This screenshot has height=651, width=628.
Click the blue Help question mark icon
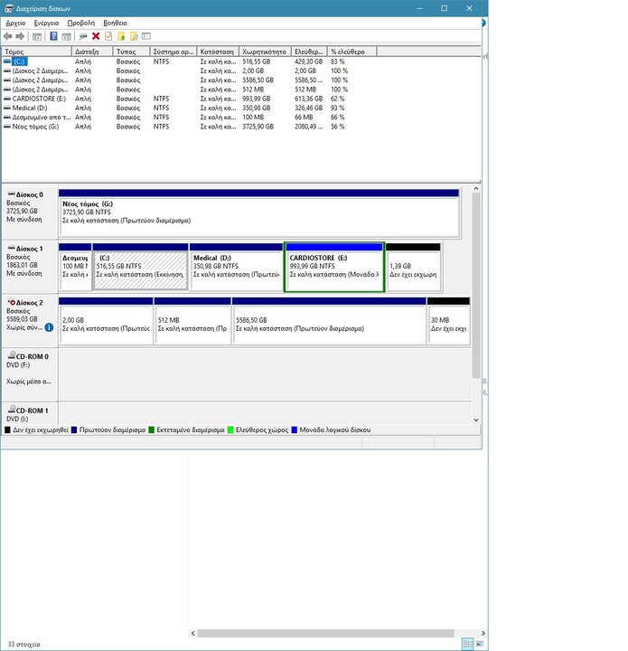click(53, 36)
